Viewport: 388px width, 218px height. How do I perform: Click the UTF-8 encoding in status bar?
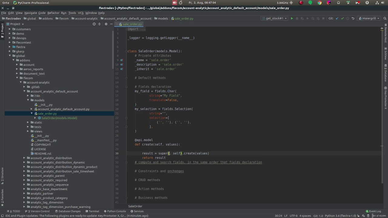(293, 216)
